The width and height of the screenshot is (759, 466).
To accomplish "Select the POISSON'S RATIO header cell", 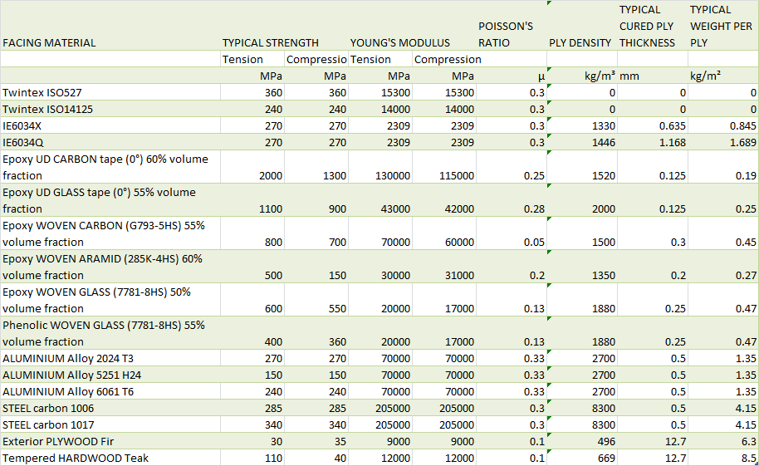I will coord(512,26).
